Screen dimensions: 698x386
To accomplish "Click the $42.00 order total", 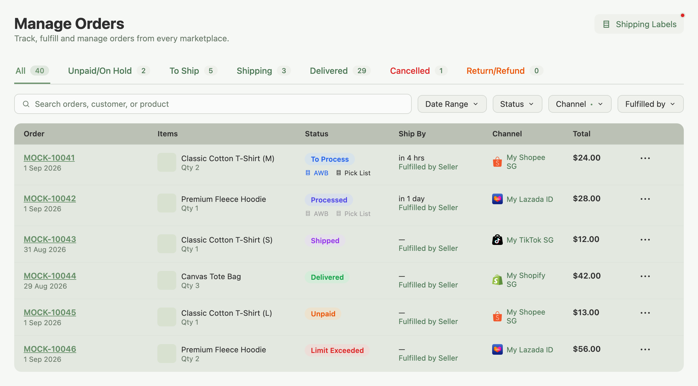I will (x=587, y=276).
